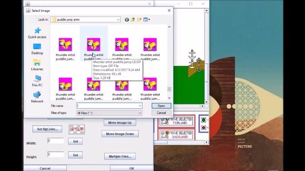Screen dimensions: 305x171
Task: Click the Move Image Up button
Action: [120, 123]
